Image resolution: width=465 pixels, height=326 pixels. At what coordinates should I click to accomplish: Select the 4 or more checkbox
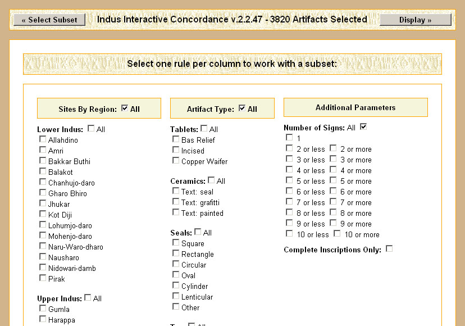click(333, 169)
